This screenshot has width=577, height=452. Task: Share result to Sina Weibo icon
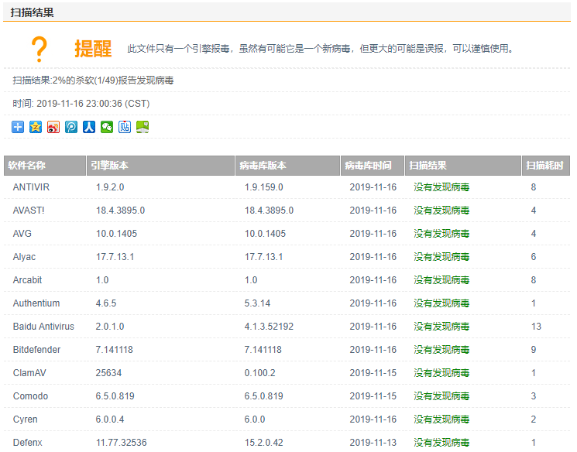53,127
